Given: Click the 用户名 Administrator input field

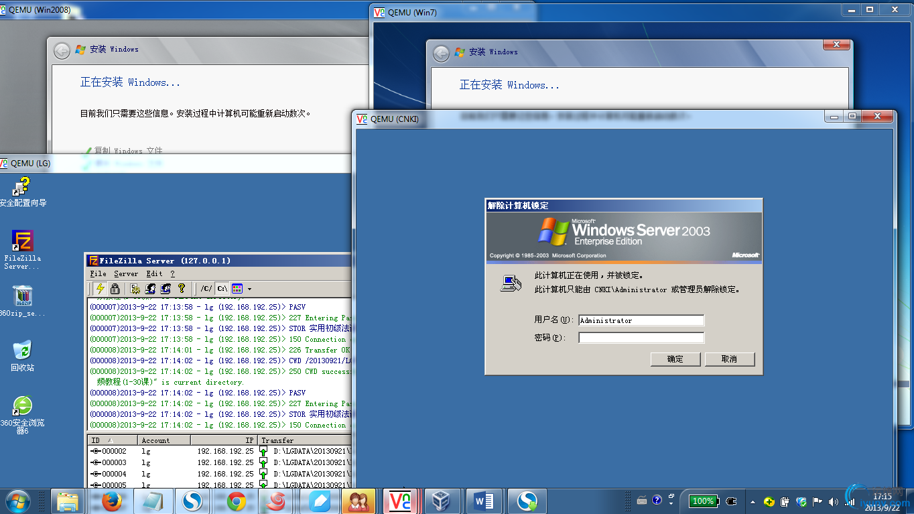Looking at the screenshot, I should tap(641, 320).
